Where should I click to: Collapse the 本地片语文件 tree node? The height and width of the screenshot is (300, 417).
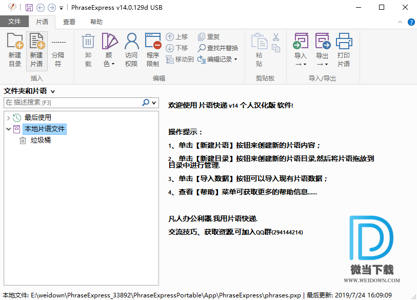pos(8,129)
